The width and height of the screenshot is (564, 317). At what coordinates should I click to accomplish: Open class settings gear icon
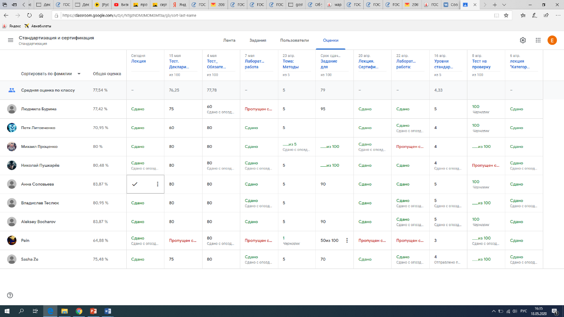(x=523, y=41)
